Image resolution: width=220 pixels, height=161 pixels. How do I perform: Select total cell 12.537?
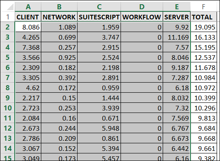click(204, 57)
